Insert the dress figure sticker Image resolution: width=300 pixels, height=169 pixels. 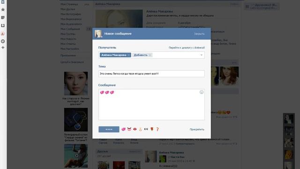(141, 130)
